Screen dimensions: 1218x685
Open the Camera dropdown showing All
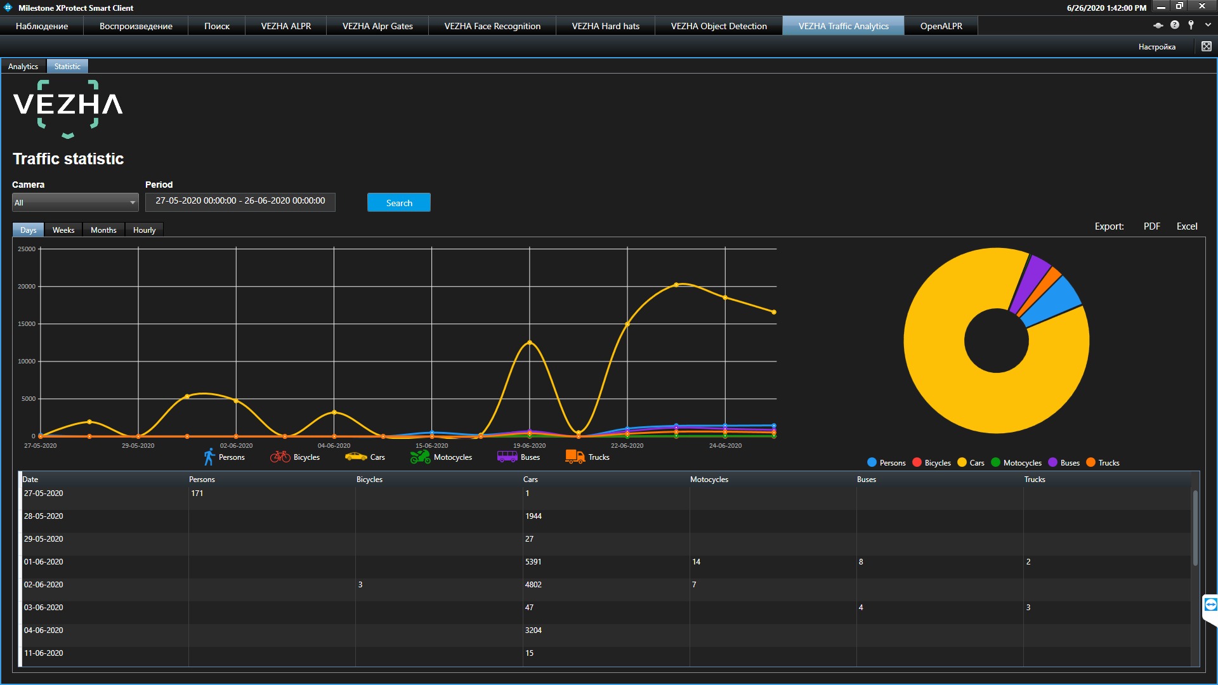coord(75,202)
